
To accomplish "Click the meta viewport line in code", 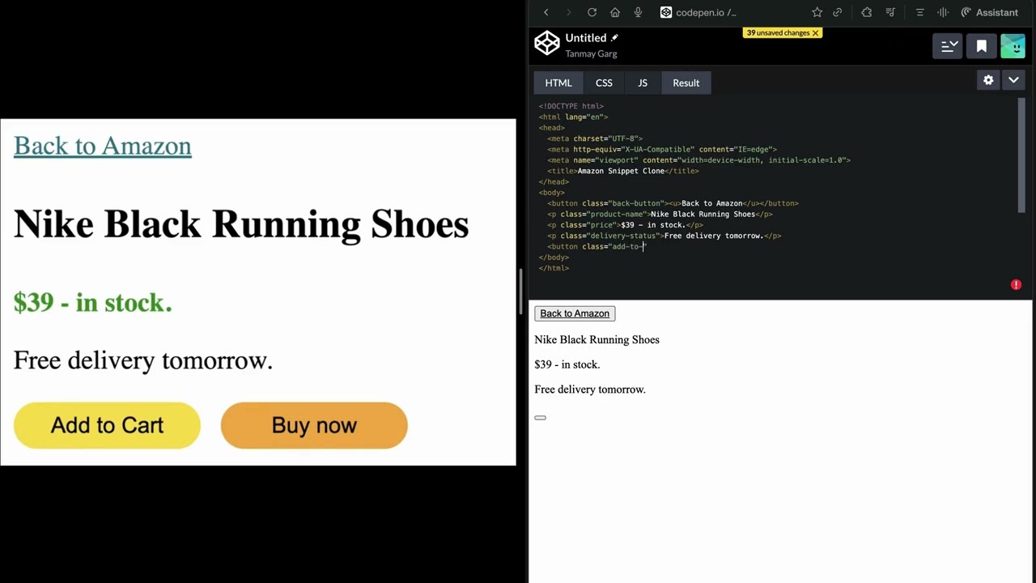I will click(x=699, y=160).
